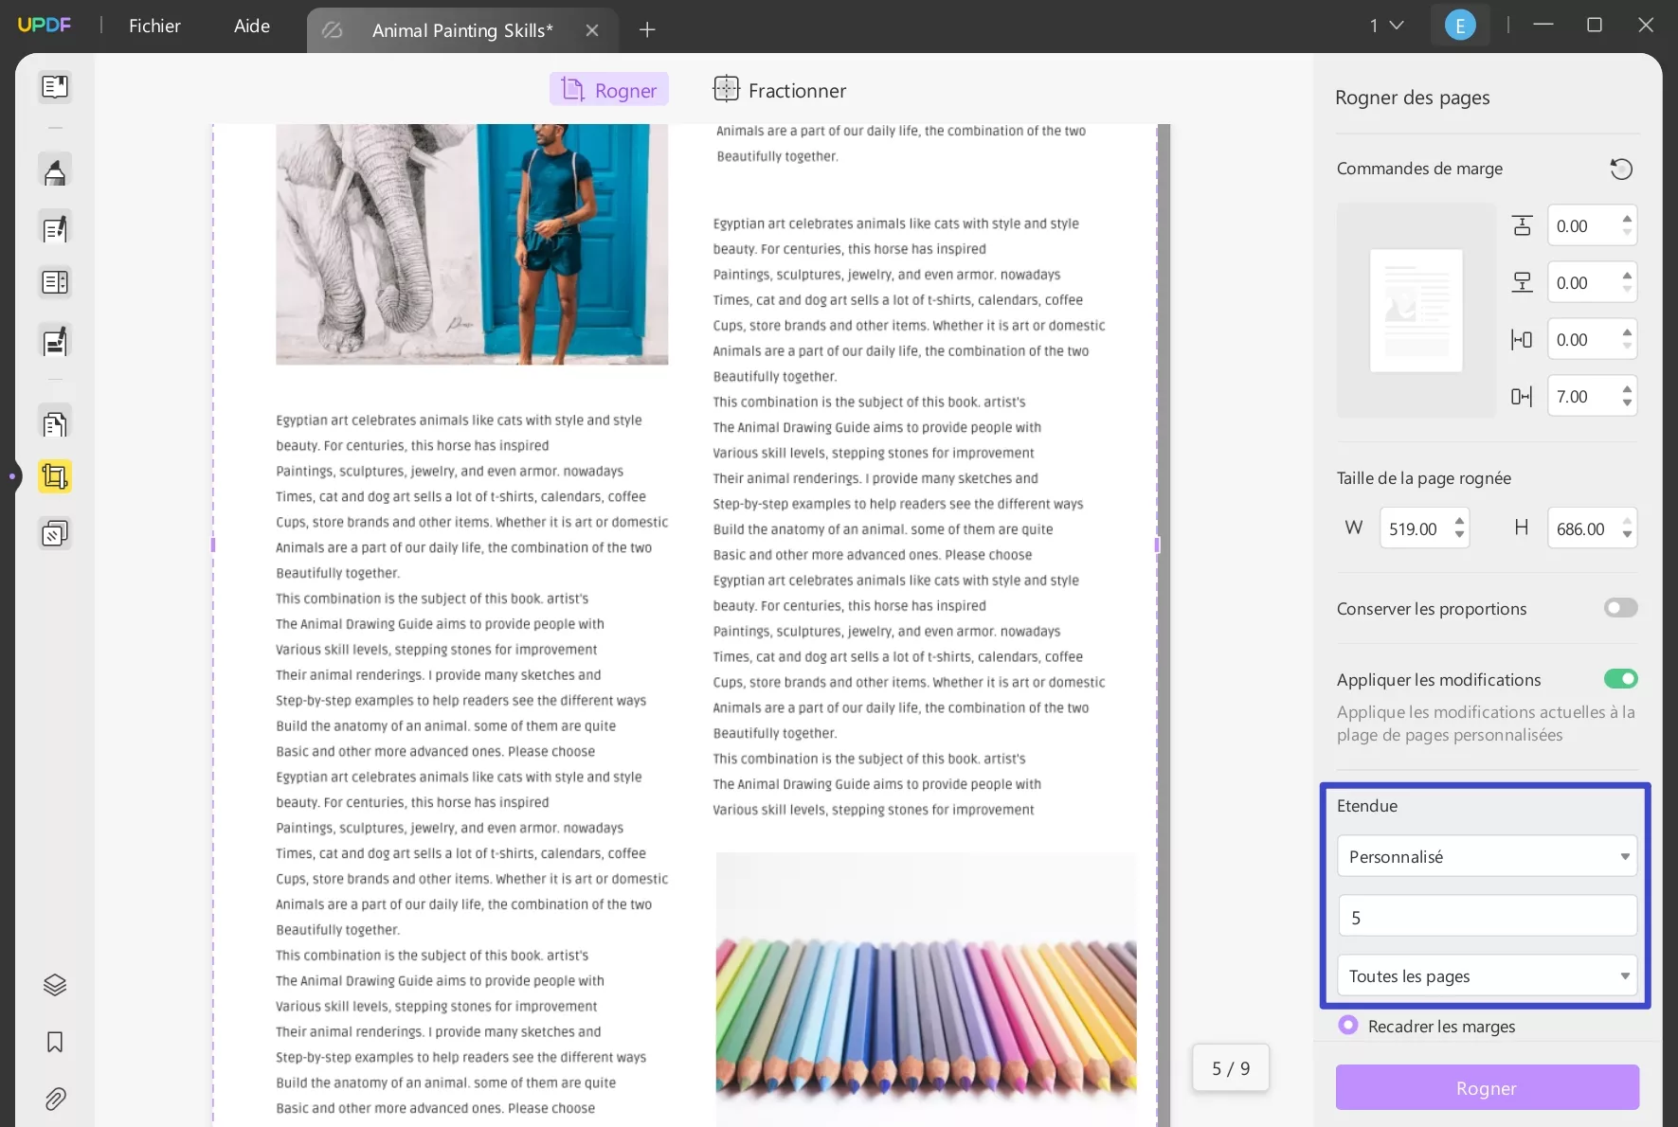Select the Recadrer les marges radio button
Image resolution: width=1678 pixels, height=1127 pixels.
click(1348, 1025)
